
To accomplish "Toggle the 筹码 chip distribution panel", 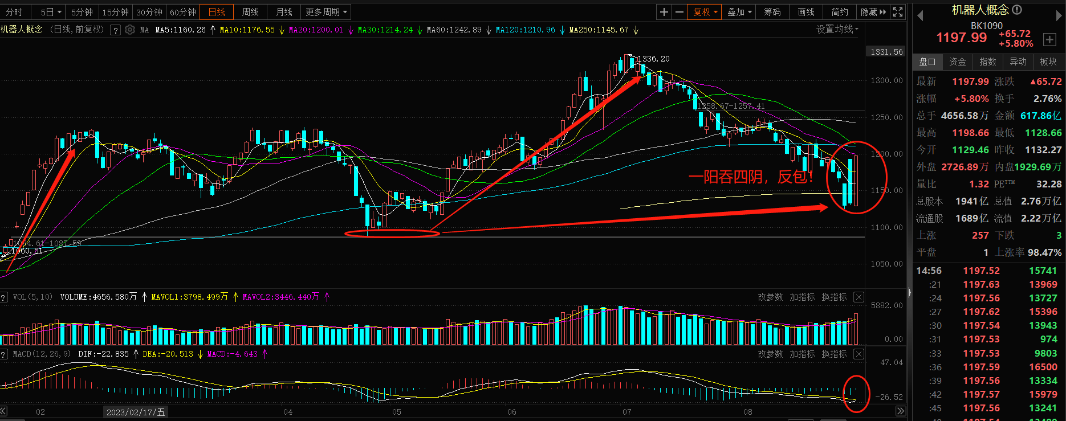I will coord(772,12).
